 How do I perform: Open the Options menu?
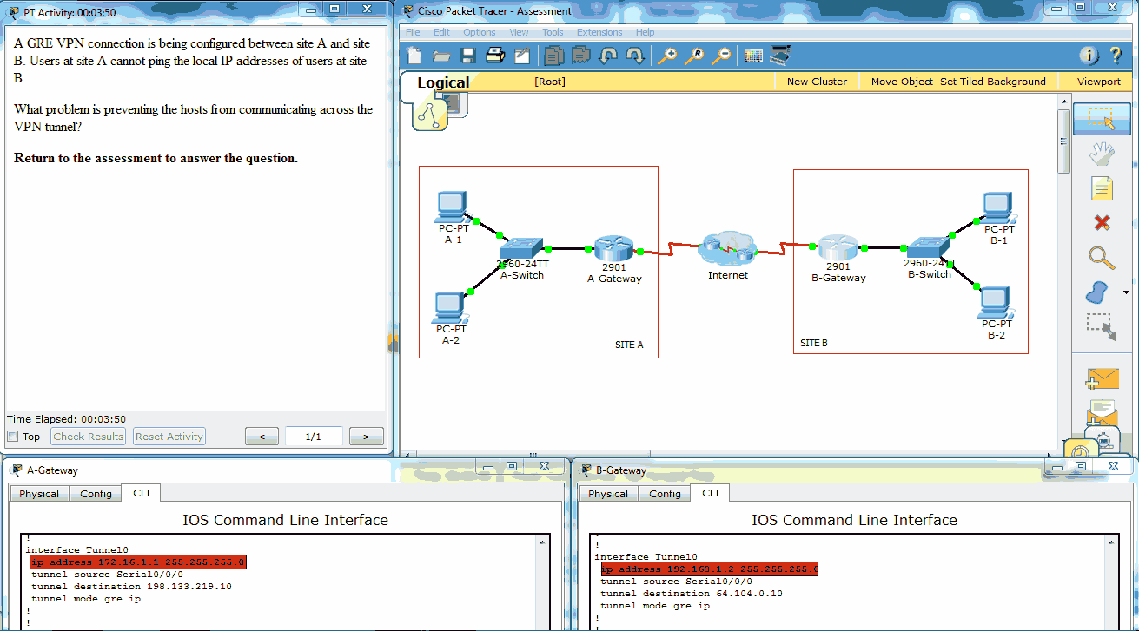[480, 32]
